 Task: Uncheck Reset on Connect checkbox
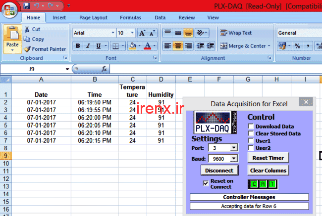pyautogui.click(x=206, y=184)
